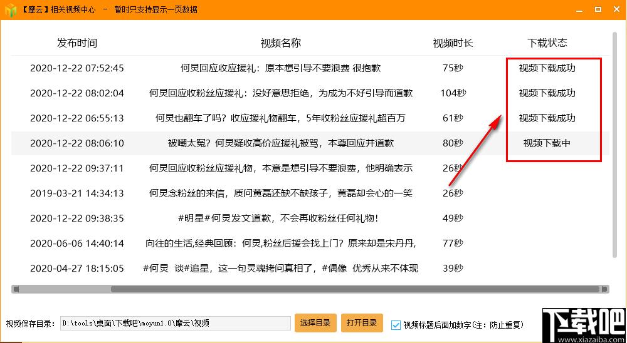Click the 视频时长 column header

(x=453, y=43)
